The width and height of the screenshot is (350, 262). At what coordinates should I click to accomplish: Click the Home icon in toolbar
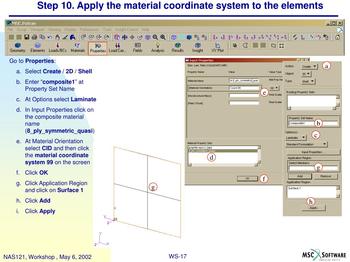tap(337, 37)
